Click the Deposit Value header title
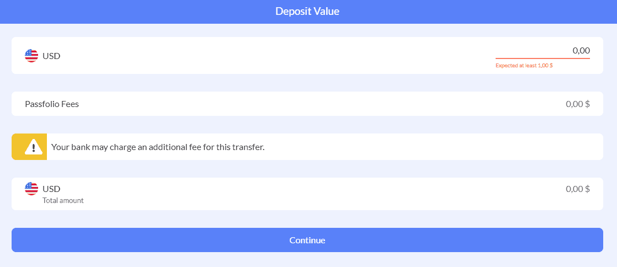The width and height of the screenshot is (617, 267). pos(307,11)
